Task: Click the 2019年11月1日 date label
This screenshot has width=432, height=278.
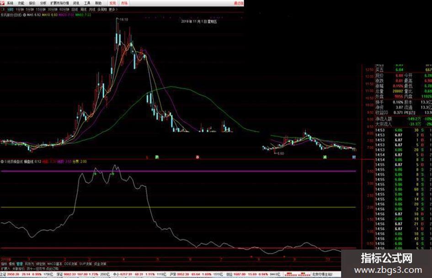Action: coord(199,21)
